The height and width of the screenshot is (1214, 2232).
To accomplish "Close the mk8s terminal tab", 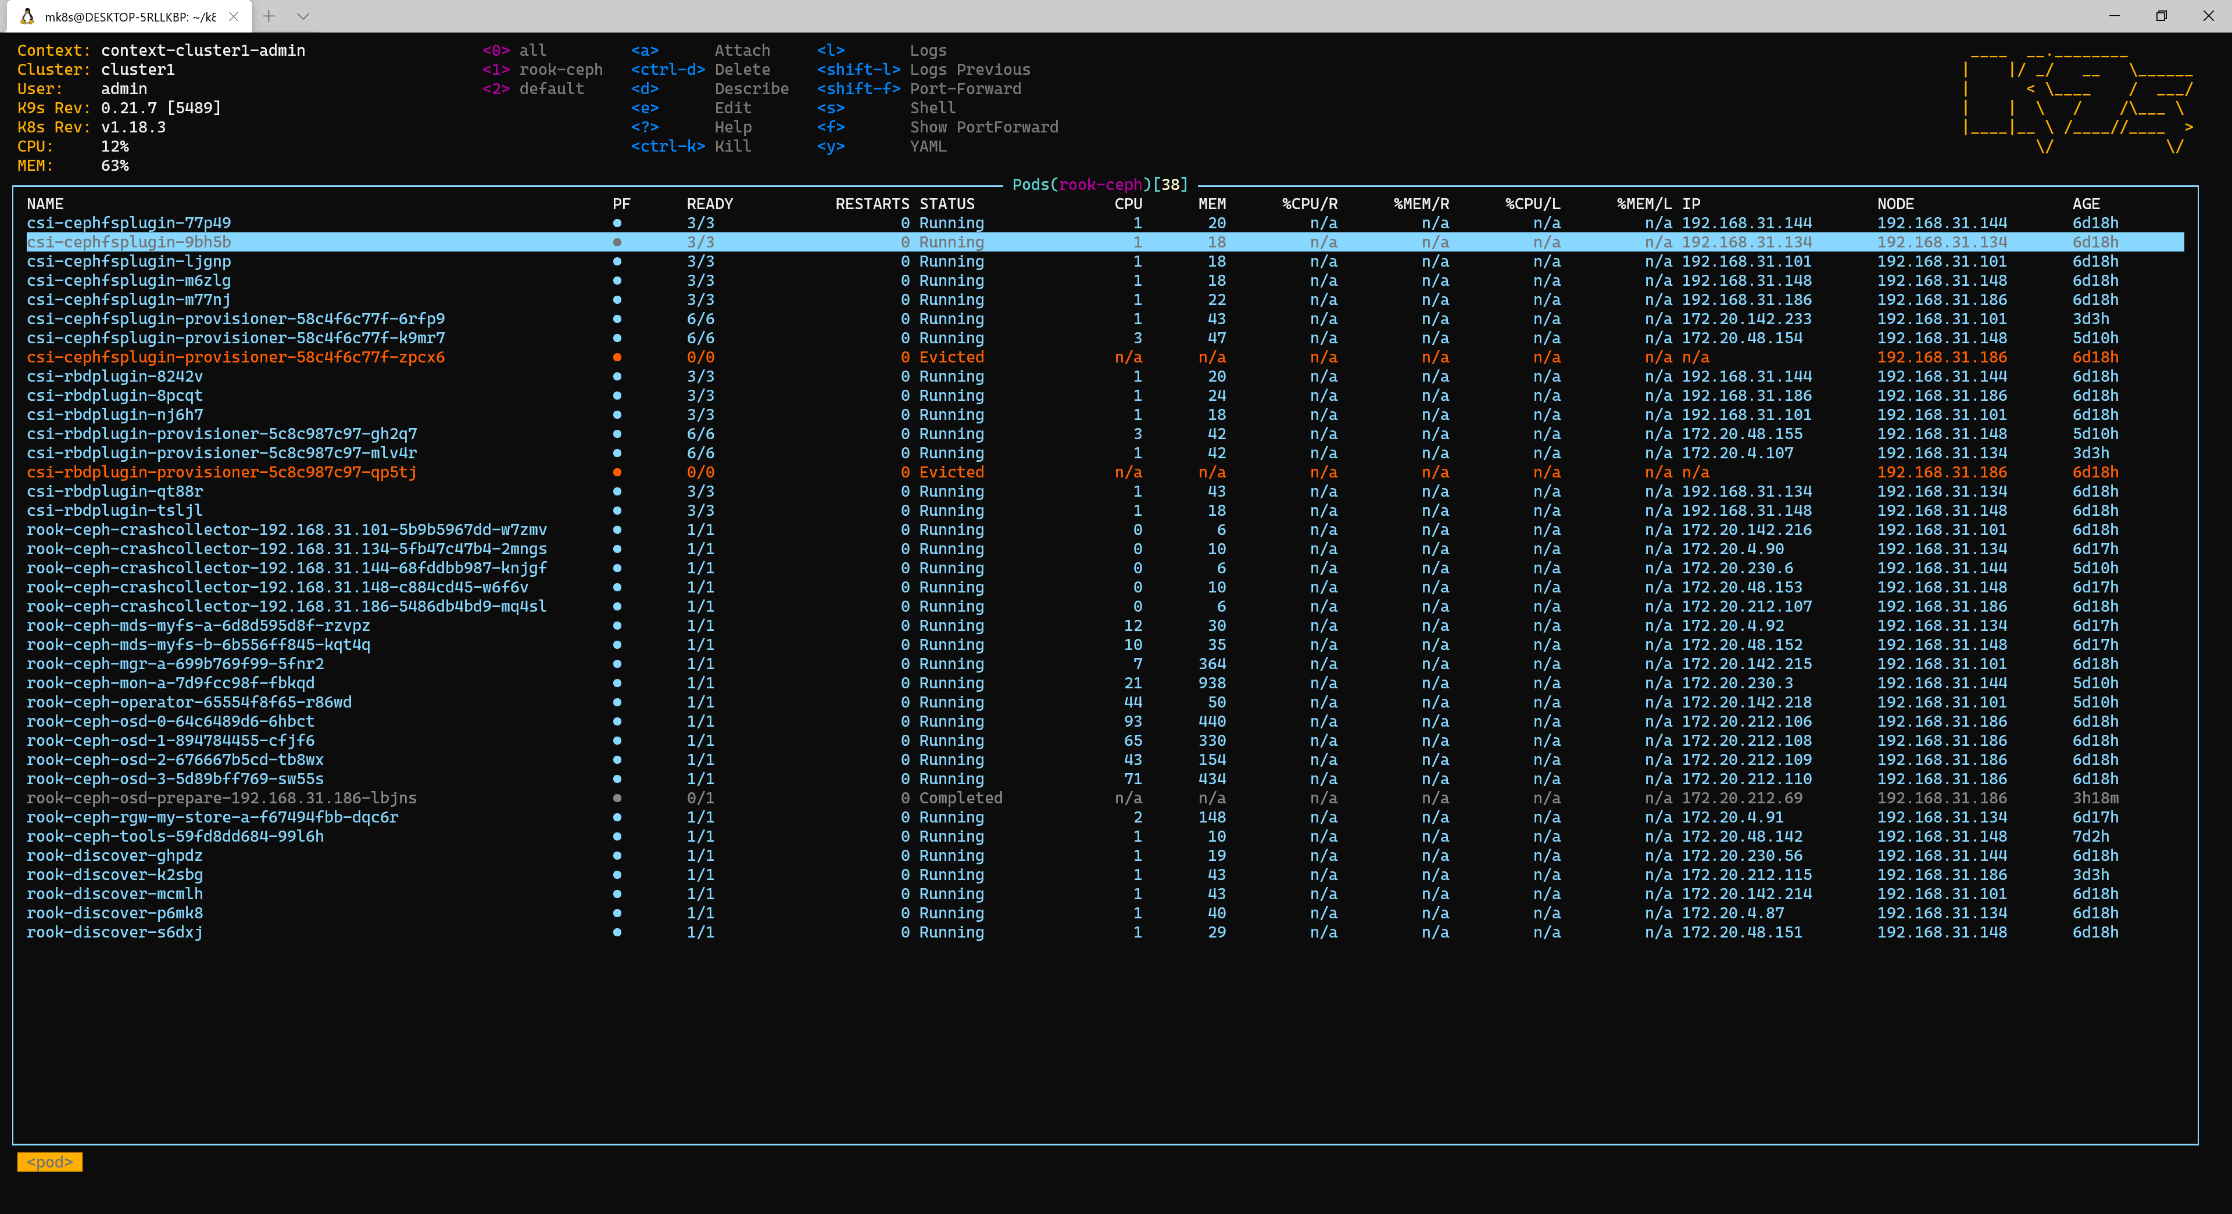I will coord(233,16).
